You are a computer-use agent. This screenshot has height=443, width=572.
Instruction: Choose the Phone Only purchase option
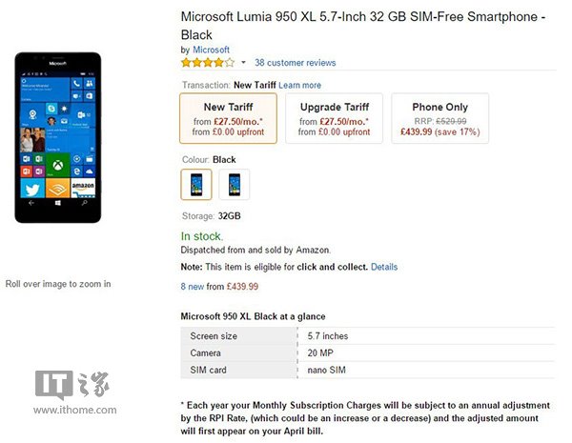click(x=439, y=118)
